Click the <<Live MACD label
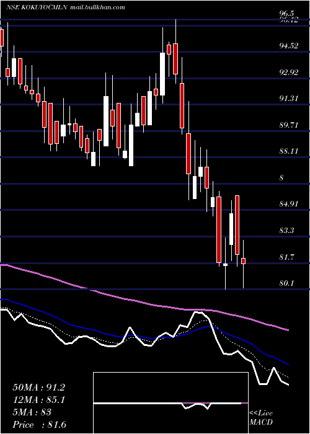This screenshot has height=434, width=310. tap(261, 418)
